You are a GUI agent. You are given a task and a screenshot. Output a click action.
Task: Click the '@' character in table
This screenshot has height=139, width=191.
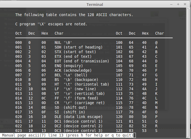coord(156,43)
